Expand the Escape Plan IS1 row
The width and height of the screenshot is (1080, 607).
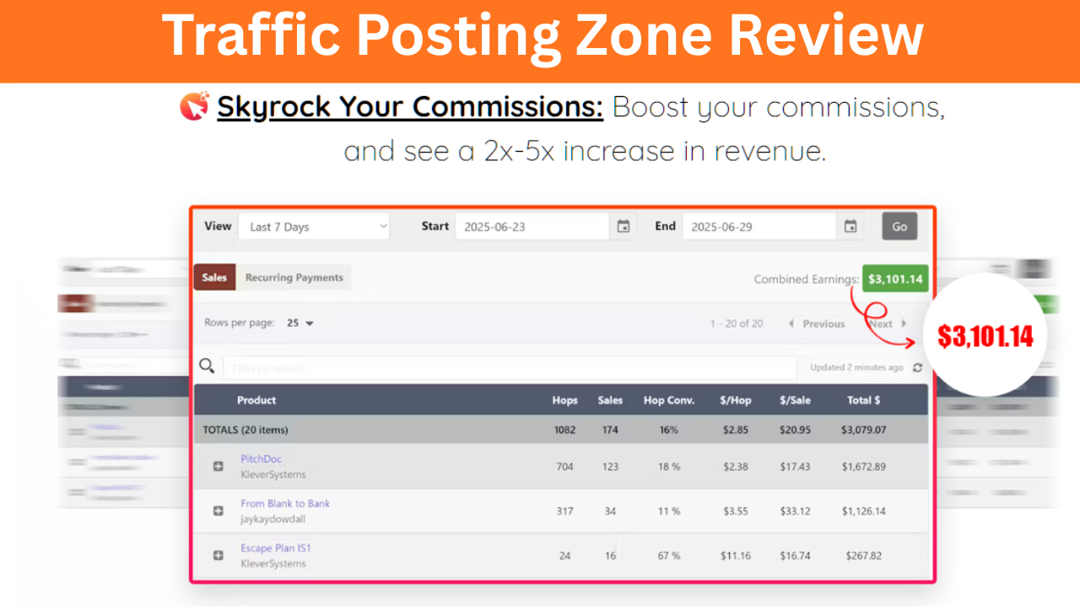(x=219, y=556)
